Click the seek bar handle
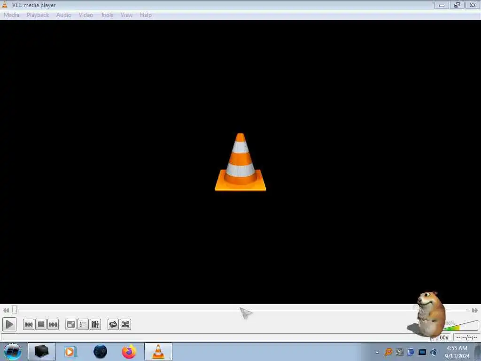 click(x=15, y=310)
